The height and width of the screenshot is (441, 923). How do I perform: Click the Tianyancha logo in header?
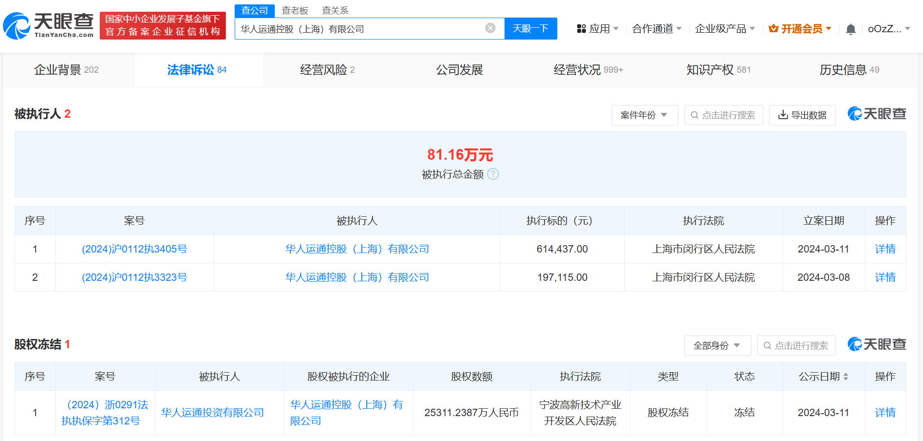(48, 26)
